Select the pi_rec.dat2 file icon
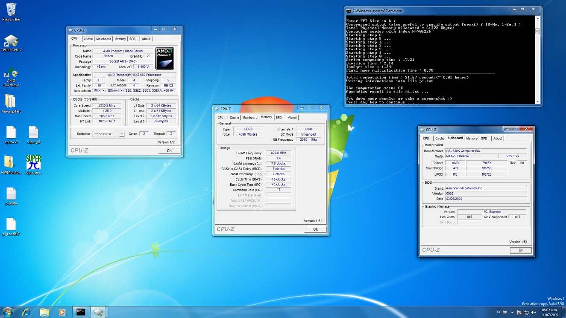This screenshot has width=566, height=318. 11,227
